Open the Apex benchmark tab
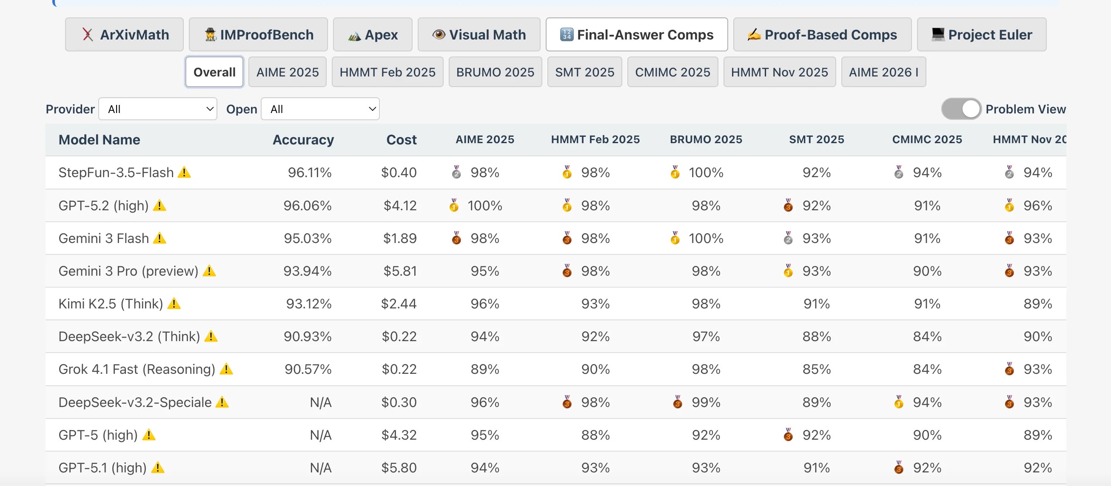 coord(373,34)
